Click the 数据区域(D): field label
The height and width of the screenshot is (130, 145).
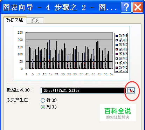click(x=19, y=90)
